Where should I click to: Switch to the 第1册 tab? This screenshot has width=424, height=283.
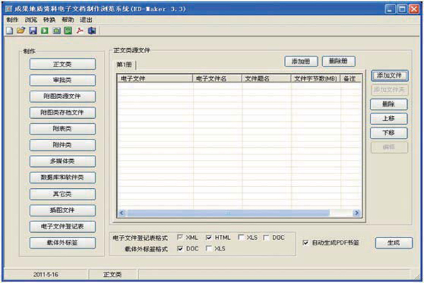point(125,65)
